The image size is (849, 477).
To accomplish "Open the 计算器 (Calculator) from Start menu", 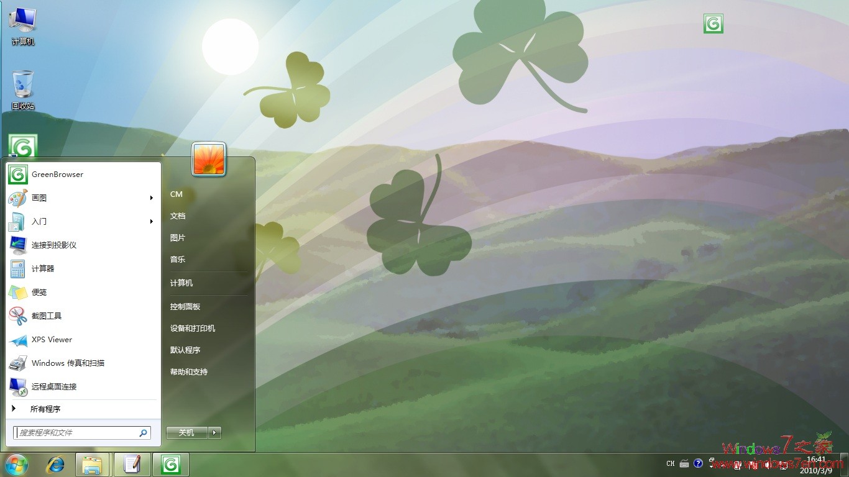I will [x=42, y=268].
